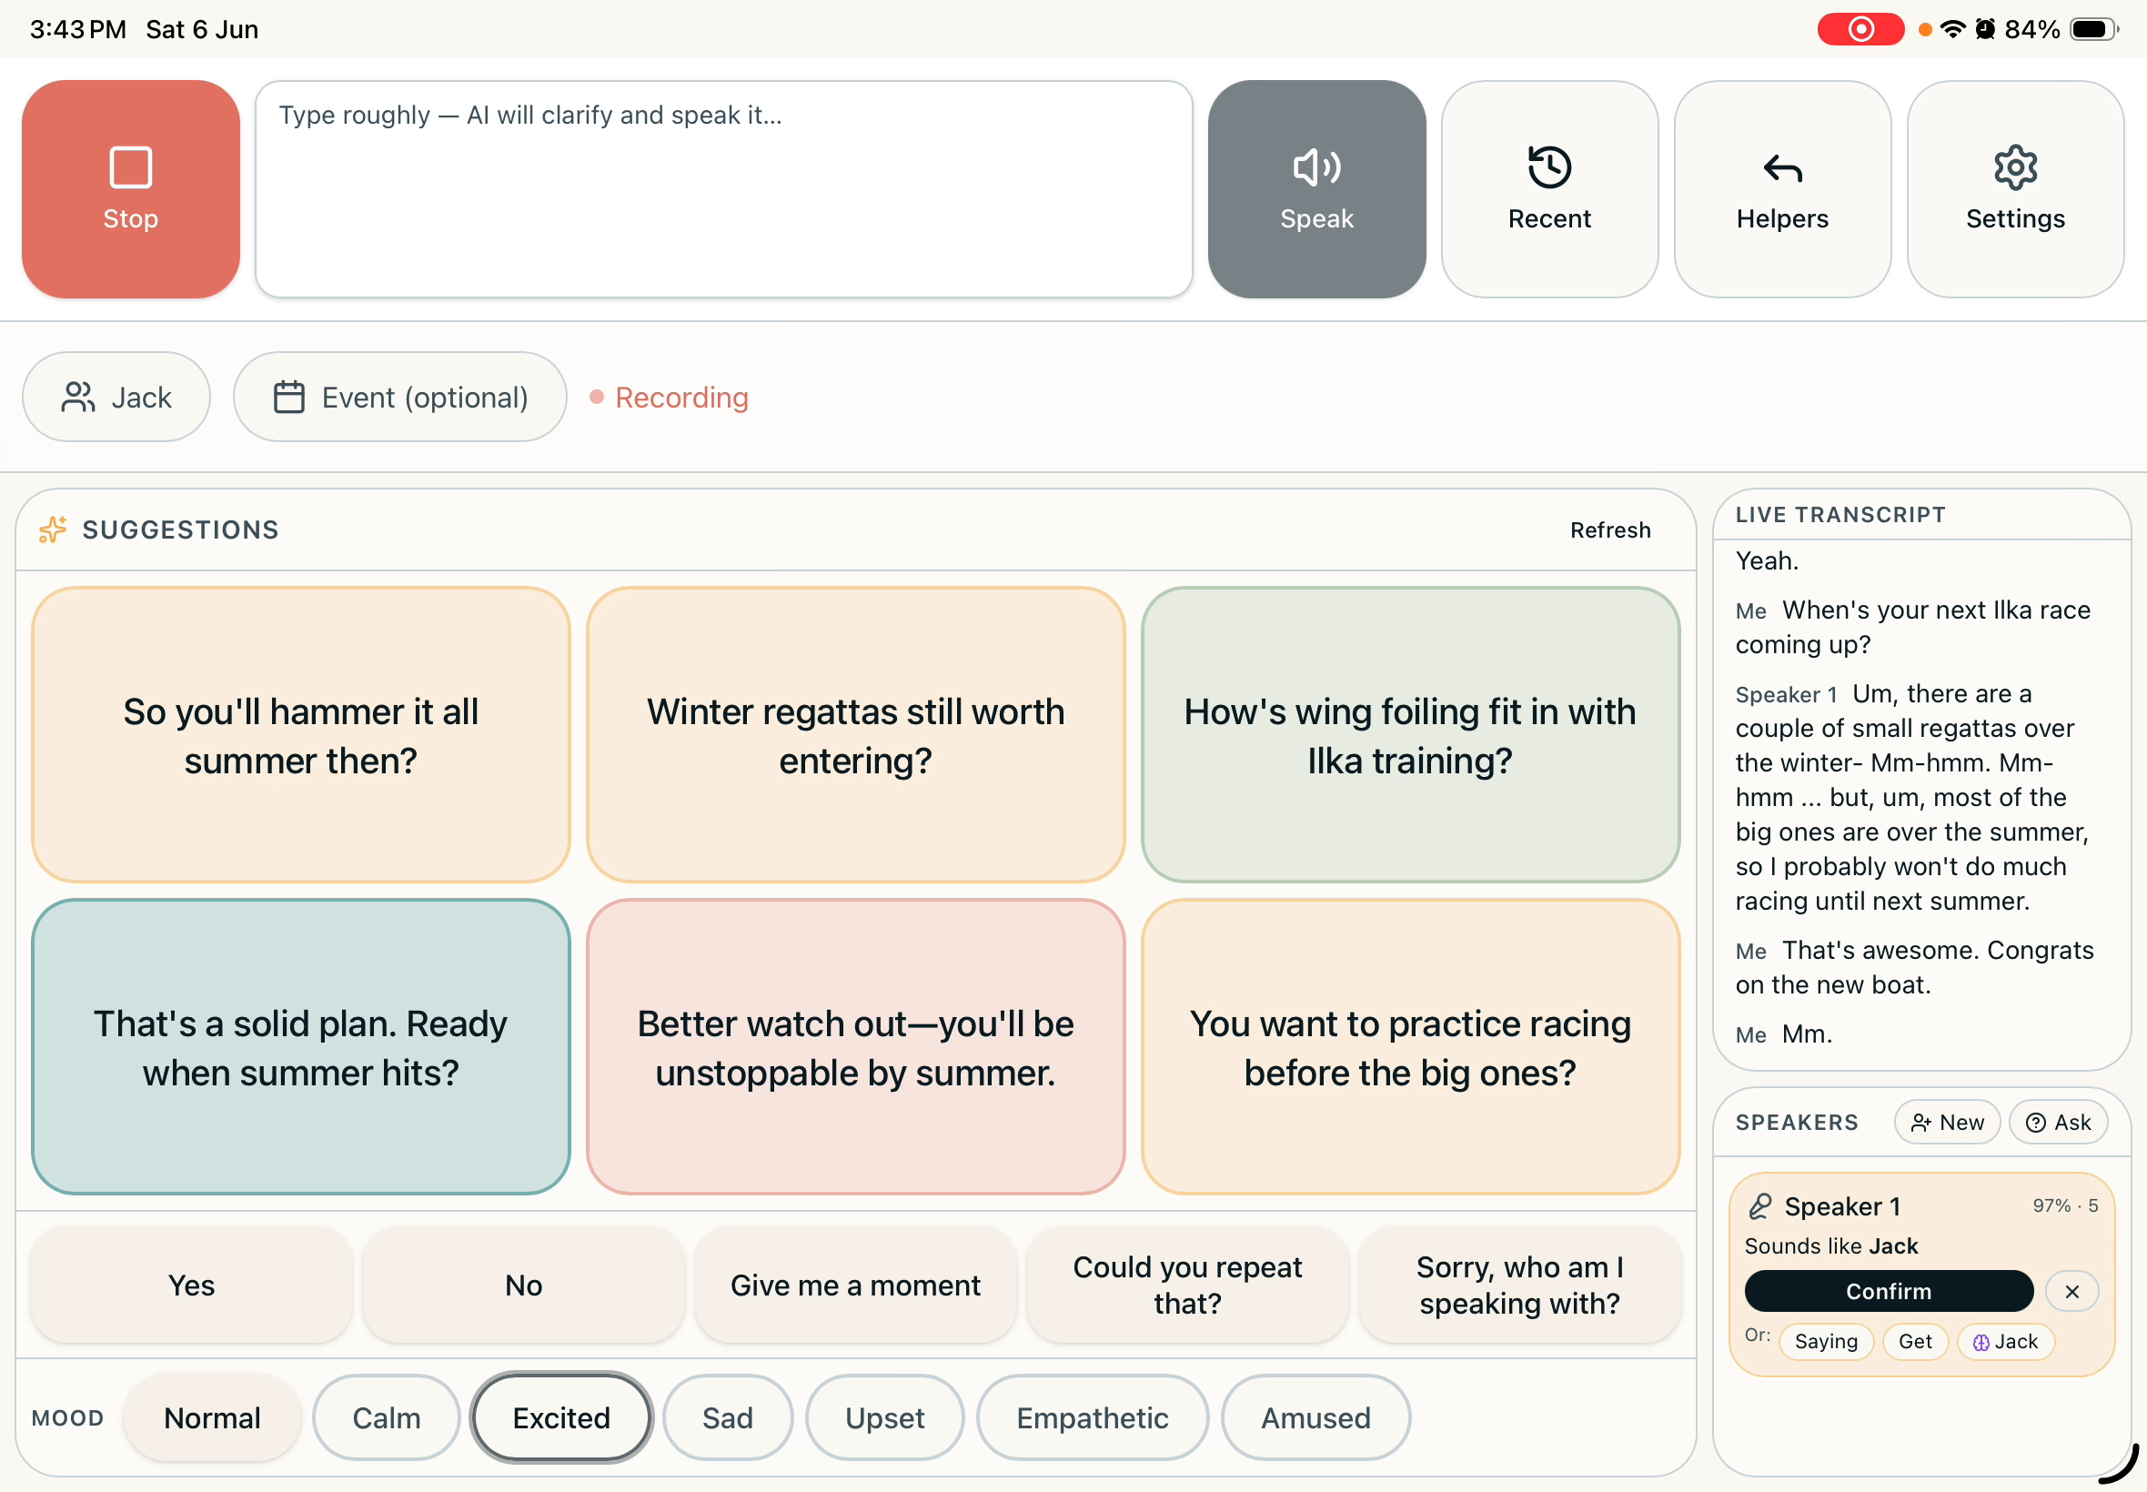The height and width of the screenshot is (1492, 2147).
Task: Add a New speaker
Action: tap(1947, 1122)
